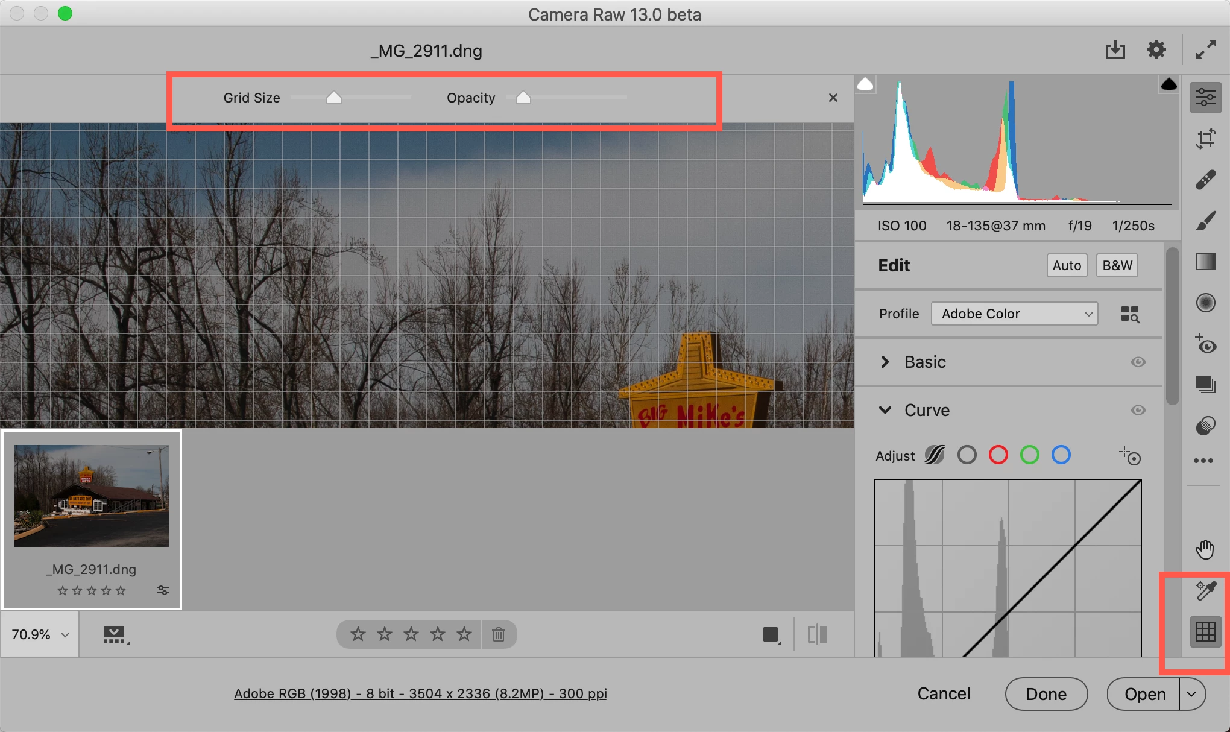Open the Adobe RGB workflow options link
This screenshot has width=1230, height=732.
[420, 693]
